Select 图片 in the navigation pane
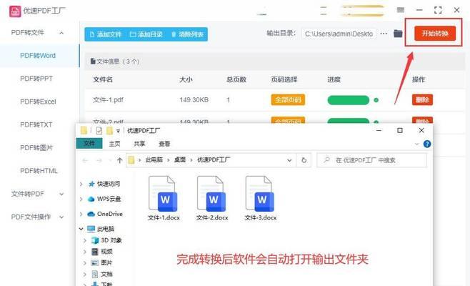The image size is (470, 286). pyautogui.click(x=106, y=263)
